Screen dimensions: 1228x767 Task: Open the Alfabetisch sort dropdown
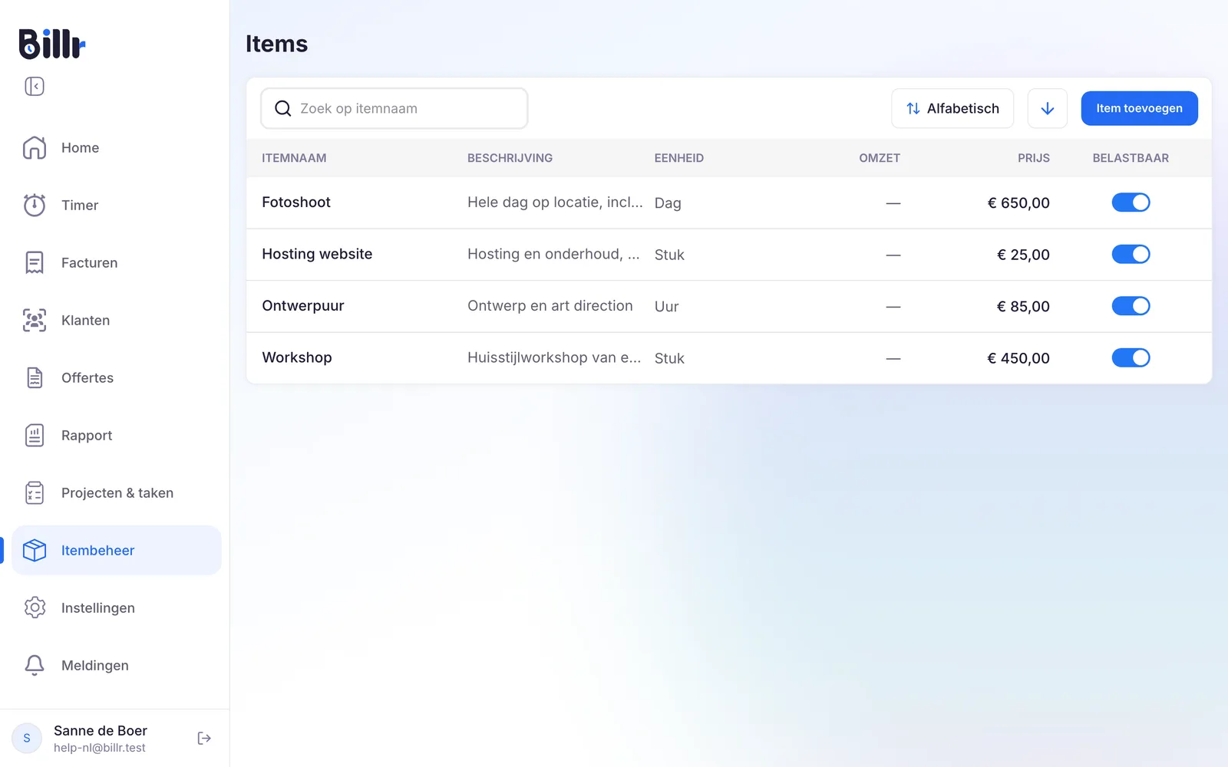(952, 108)
